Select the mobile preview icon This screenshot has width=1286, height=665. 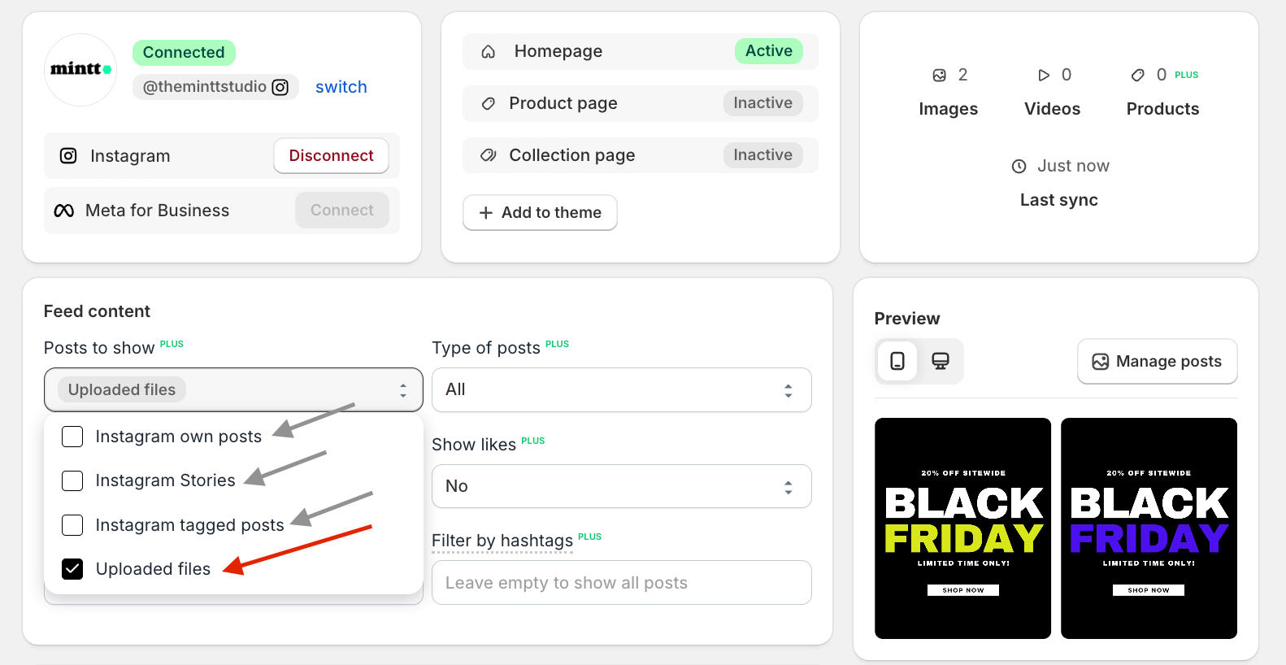pyautogui.click(x=897, y=361)
